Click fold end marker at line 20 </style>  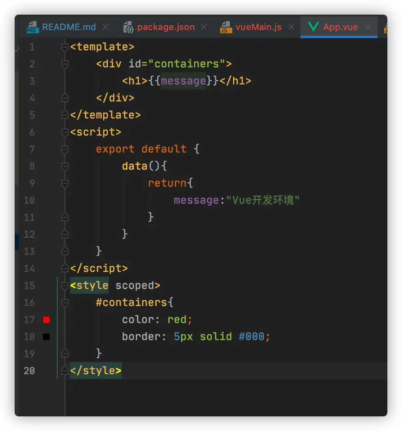coord(65,371)
